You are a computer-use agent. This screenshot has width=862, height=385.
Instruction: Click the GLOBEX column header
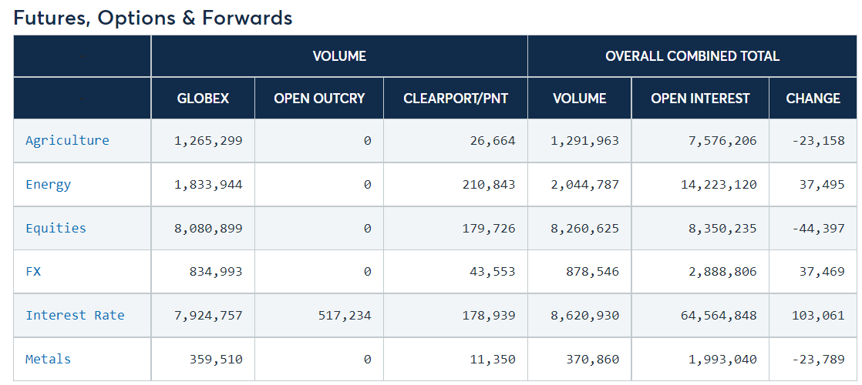(x=203, y=98)
